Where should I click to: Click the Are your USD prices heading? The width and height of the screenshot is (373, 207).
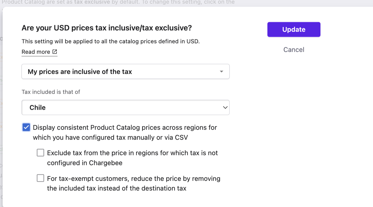107,28
